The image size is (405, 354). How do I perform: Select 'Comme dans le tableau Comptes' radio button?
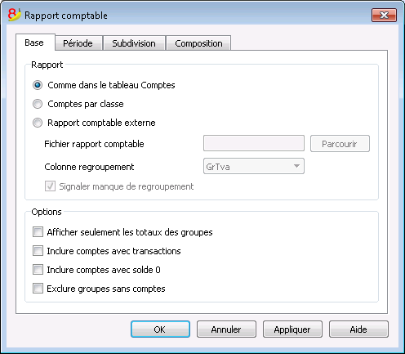click(38, 85)
